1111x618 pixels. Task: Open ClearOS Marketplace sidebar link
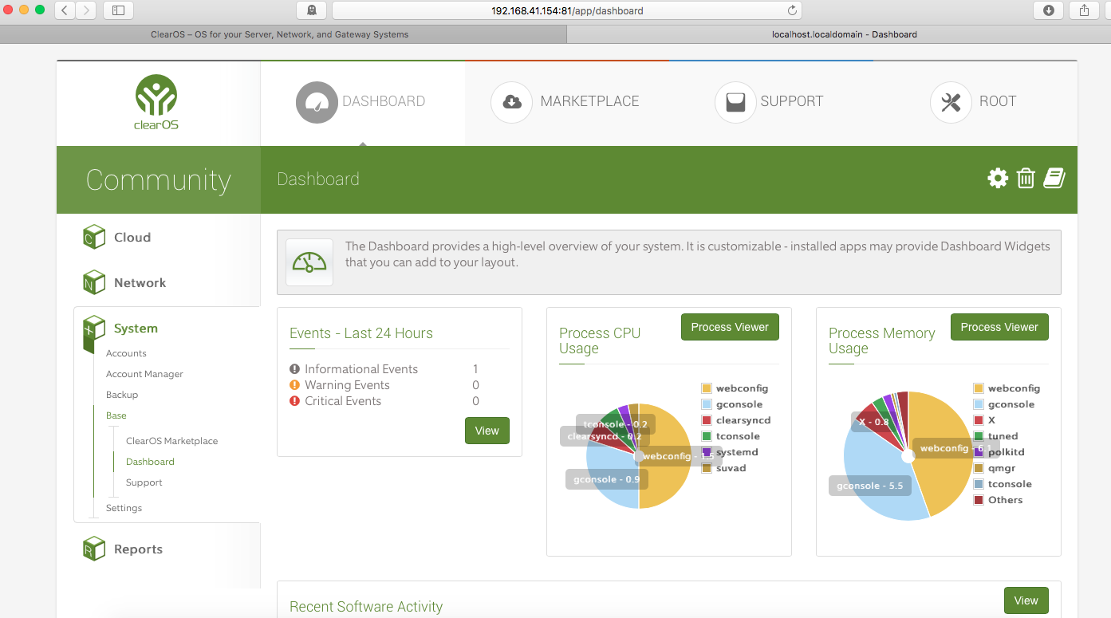point(171,441)
